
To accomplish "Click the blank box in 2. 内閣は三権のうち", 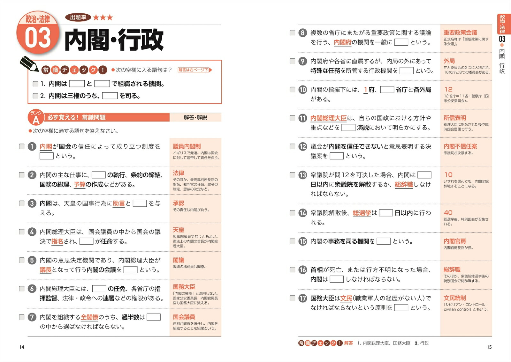I will coord(110,96).
